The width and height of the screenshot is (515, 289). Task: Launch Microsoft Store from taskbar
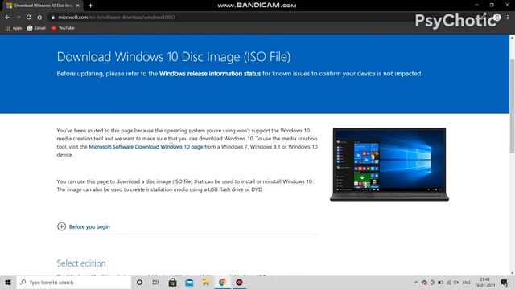pos(172,282)
